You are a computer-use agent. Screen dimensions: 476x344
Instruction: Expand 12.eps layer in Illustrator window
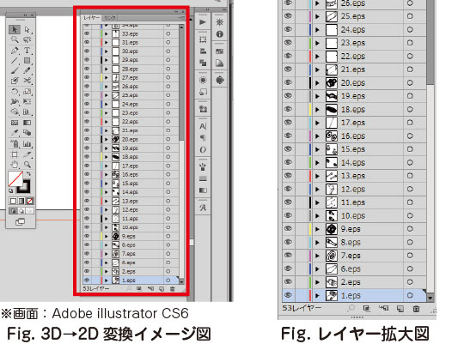point(107,209)
